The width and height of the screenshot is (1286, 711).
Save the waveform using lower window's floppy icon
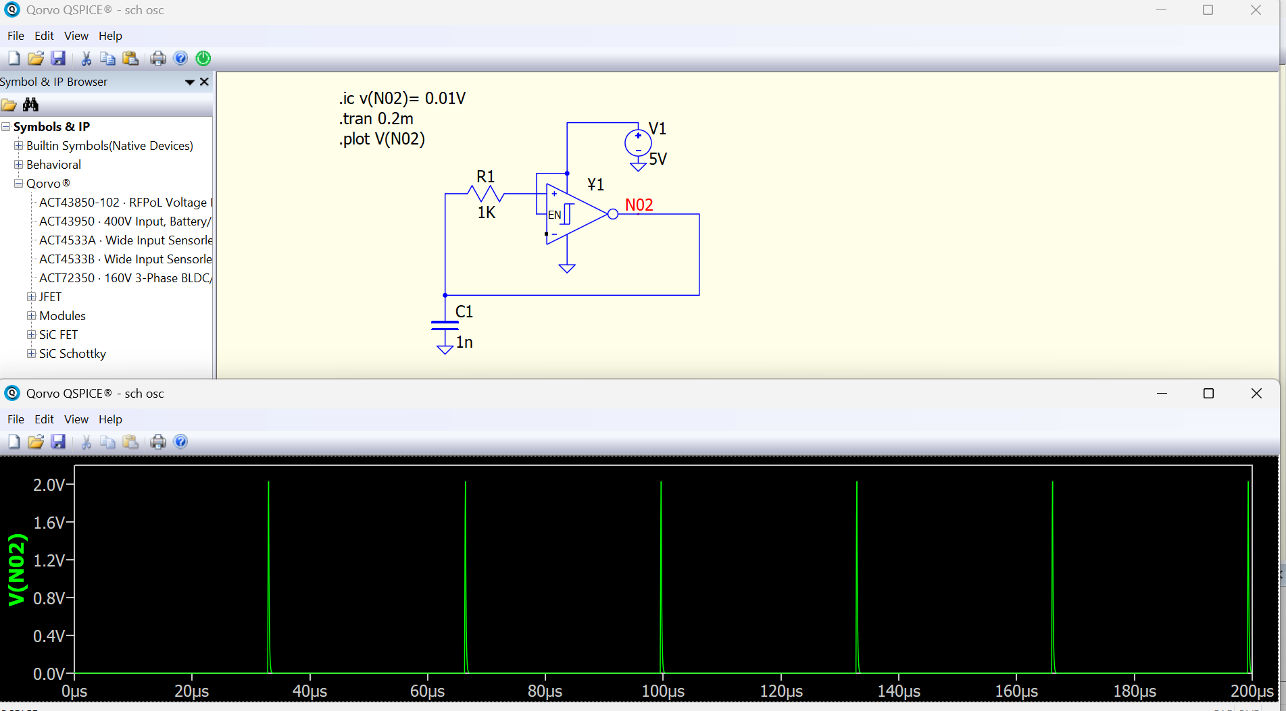(58, 442)
